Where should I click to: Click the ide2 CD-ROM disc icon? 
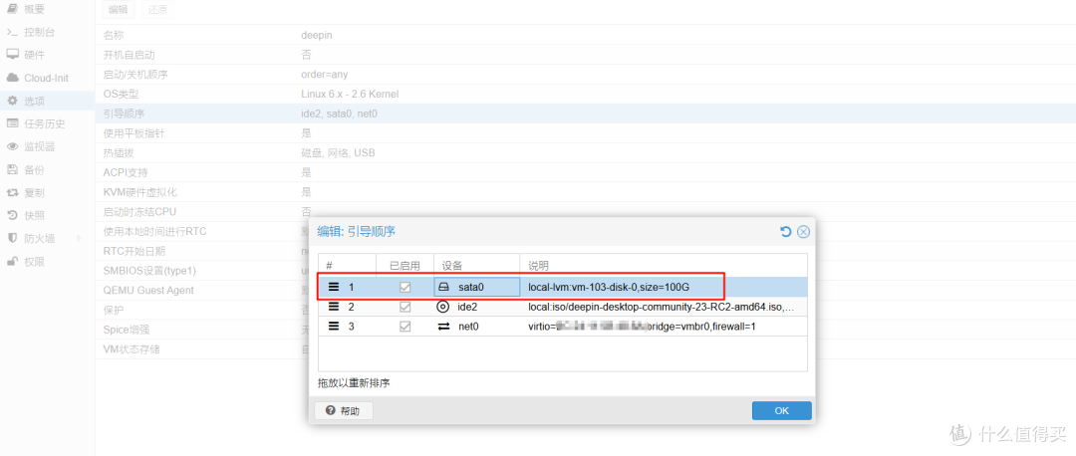click(x=443, y=307)
